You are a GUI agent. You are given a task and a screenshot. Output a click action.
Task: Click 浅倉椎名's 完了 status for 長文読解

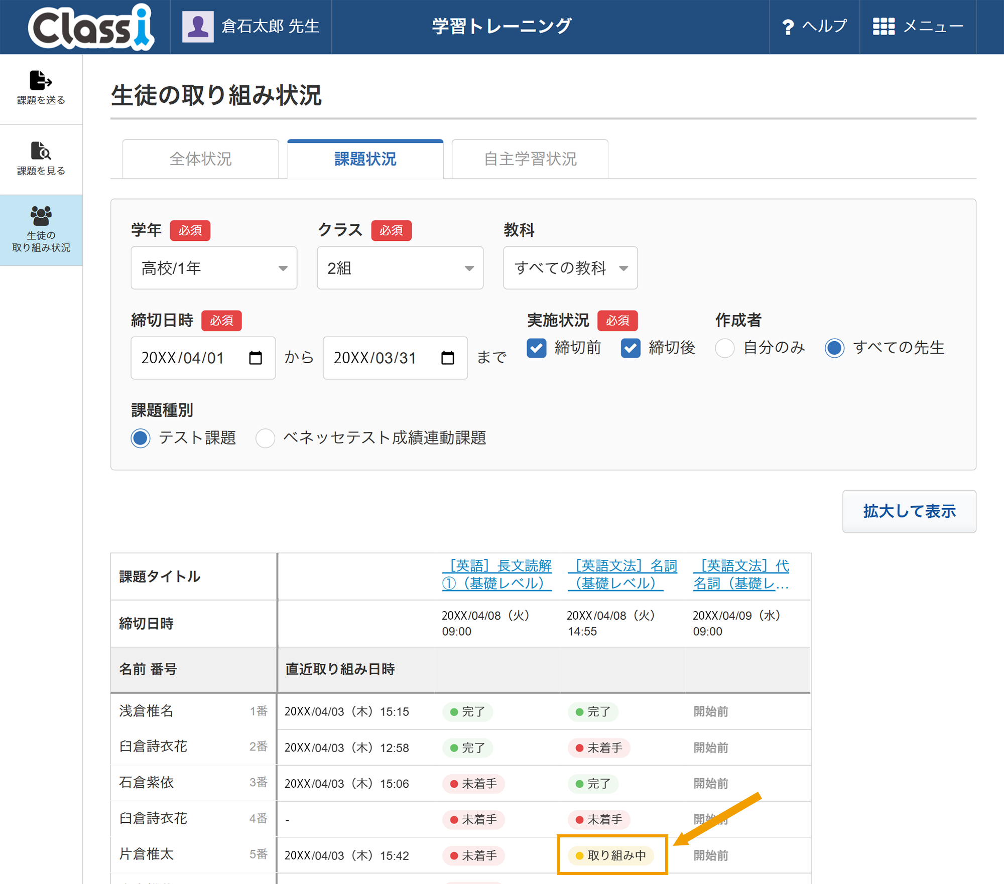467,711
